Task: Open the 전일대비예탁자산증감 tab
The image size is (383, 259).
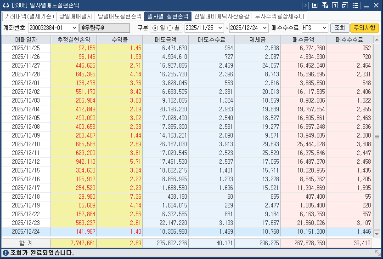Action: tap(221, 16)
